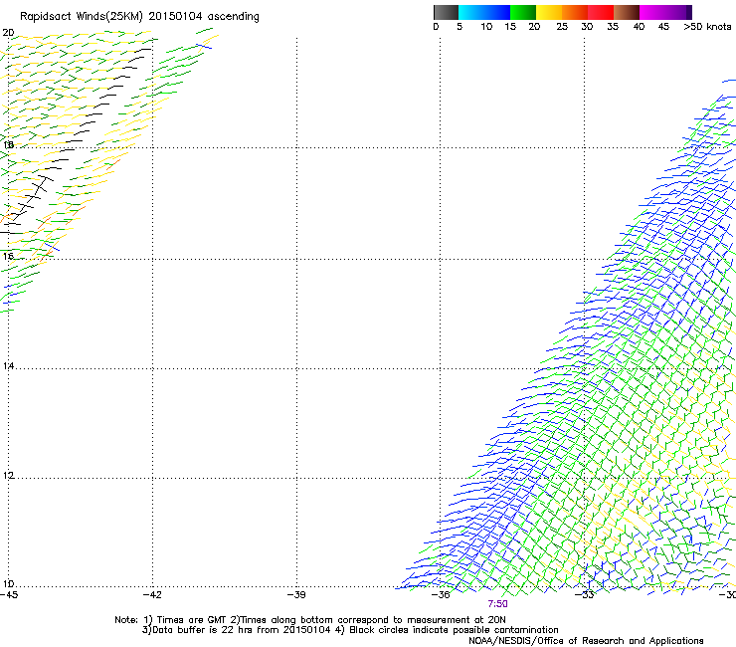Click the '>50 knots' legend label

tap(707, 26)
